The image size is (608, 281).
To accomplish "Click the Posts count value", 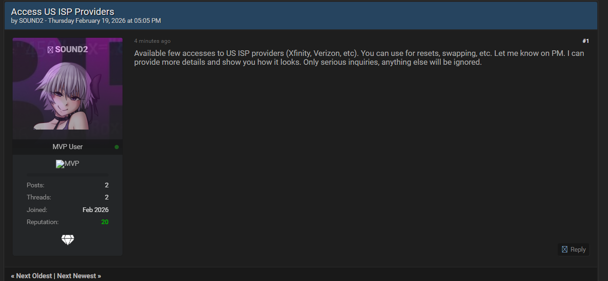I will (107, 185).
